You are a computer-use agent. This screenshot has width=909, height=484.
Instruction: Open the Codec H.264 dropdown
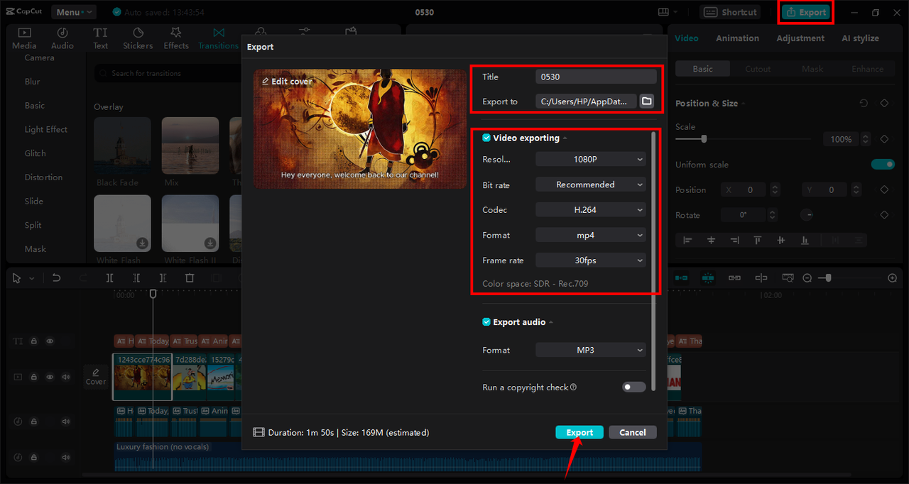[x=591, y=210]
